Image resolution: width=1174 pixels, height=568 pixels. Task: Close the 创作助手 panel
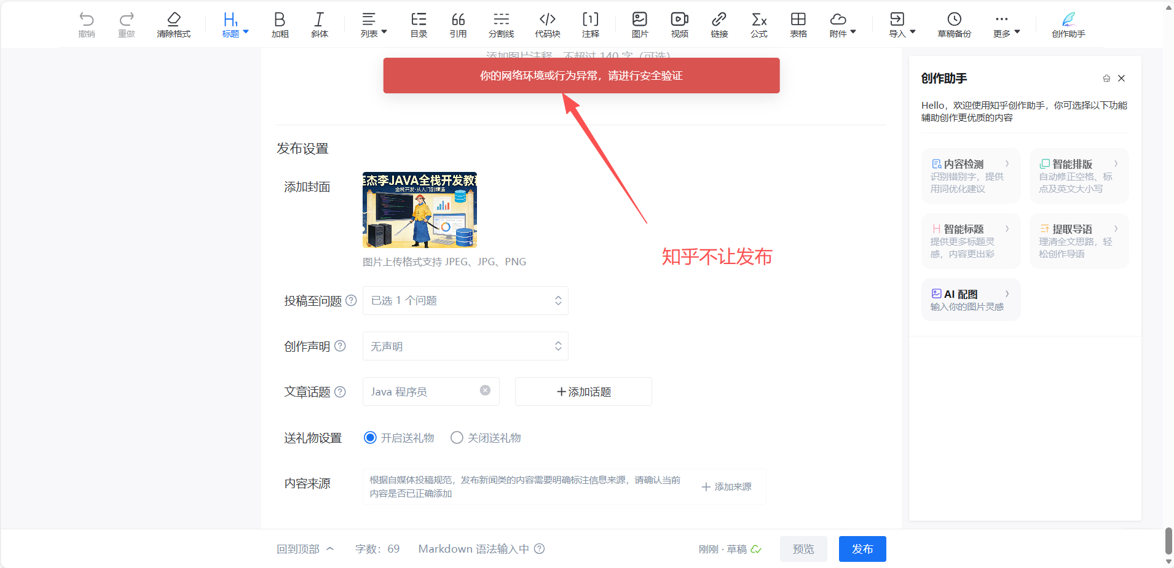point(1121,79)
